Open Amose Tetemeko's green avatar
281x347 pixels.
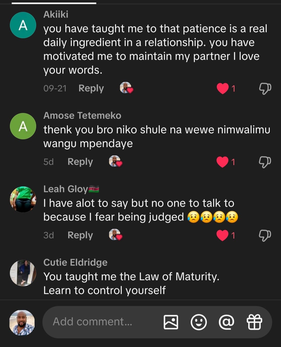pyautogui.click(x=23, y=126)
